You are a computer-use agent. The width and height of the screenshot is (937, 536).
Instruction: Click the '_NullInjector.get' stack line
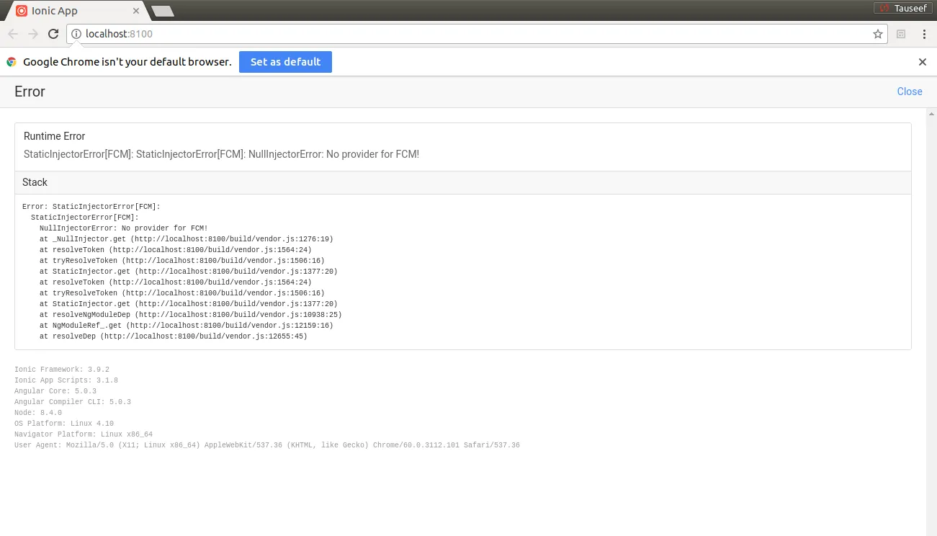tap(187, 239)
